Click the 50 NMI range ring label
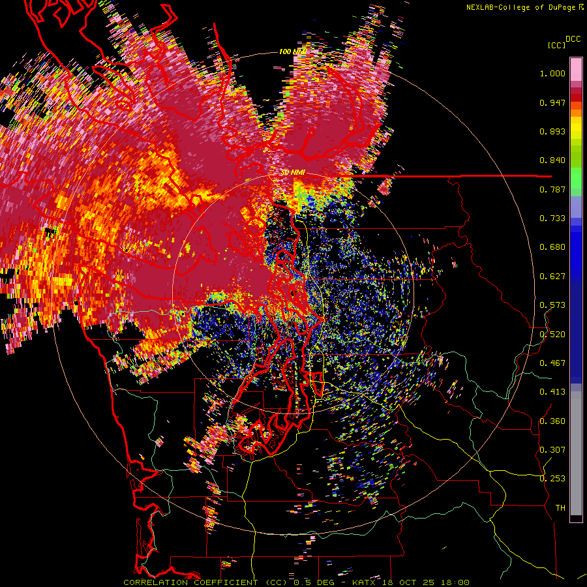Viewport: 587px width, 587px height. (293, 173)
